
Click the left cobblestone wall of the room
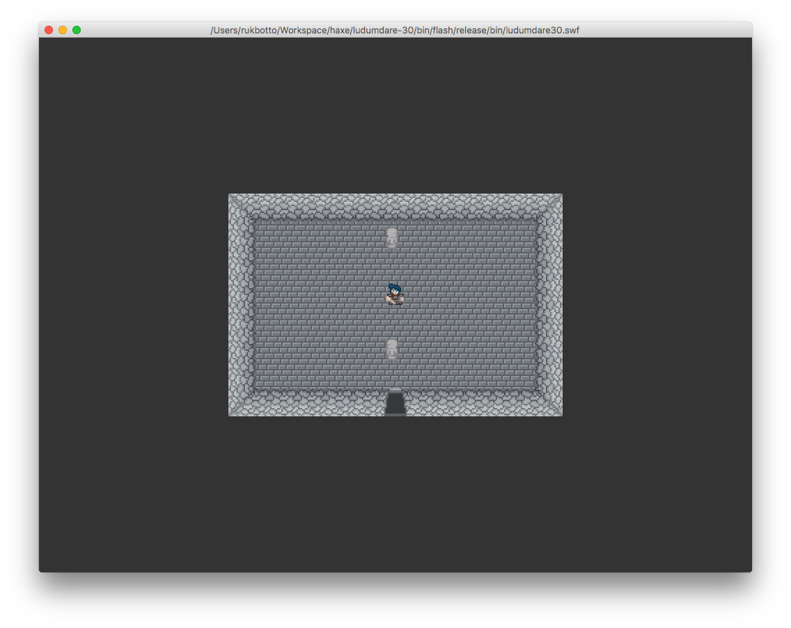coord(241,304)
